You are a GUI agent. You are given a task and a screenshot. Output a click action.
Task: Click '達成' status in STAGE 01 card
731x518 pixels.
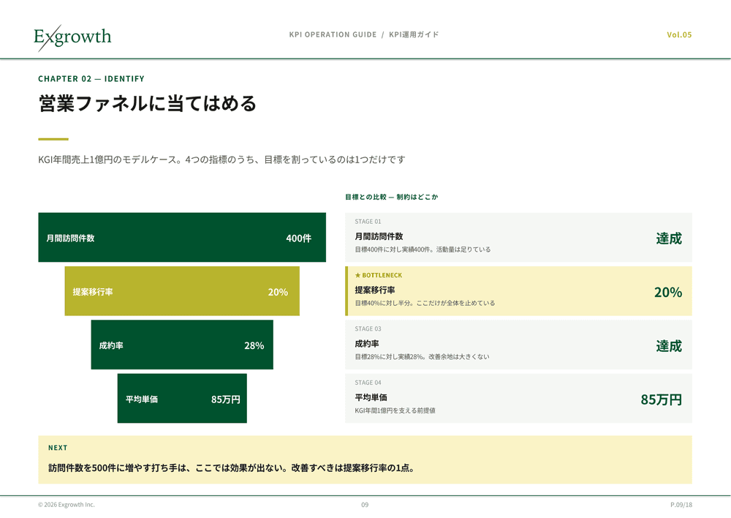tap(669, 239)
